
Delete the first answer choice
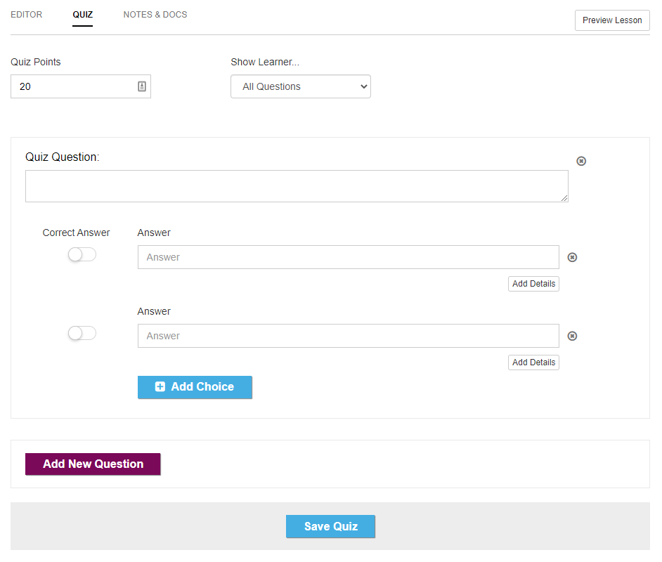(x=572, y=257)
